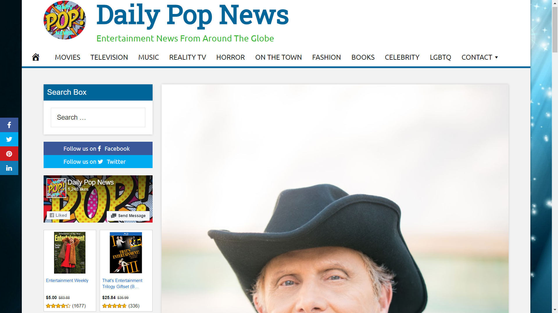Click the Daily Pop News round logo
This screenshot has width=558, height=313.
coord(65,20)
